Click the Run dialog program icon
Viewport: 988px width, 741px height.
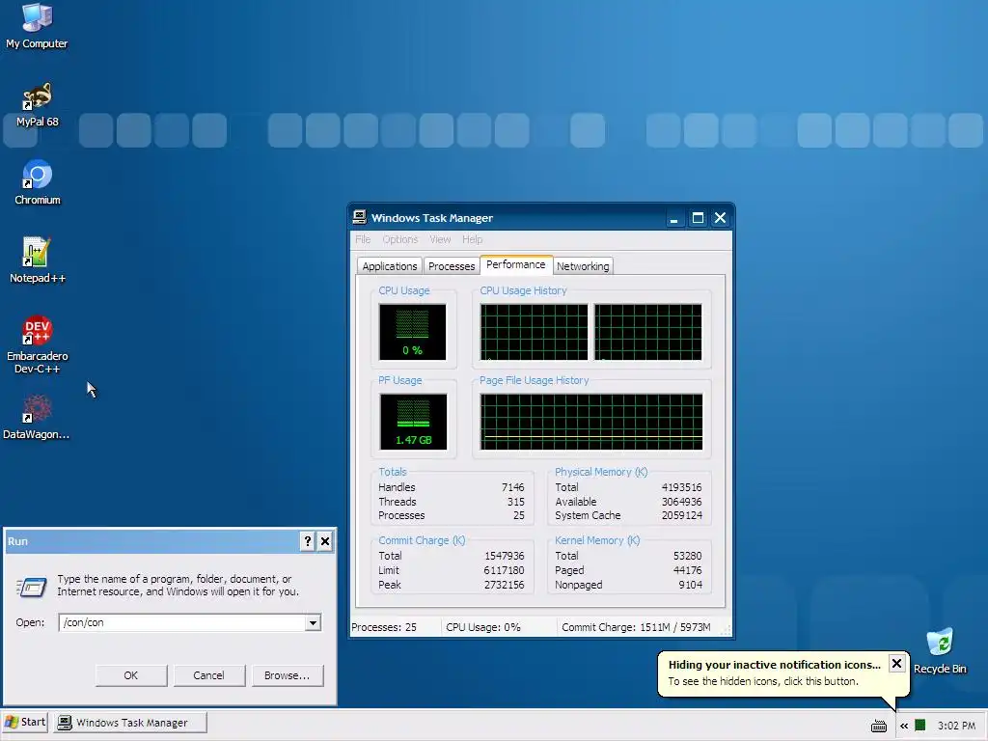click(x=32, y=587)
